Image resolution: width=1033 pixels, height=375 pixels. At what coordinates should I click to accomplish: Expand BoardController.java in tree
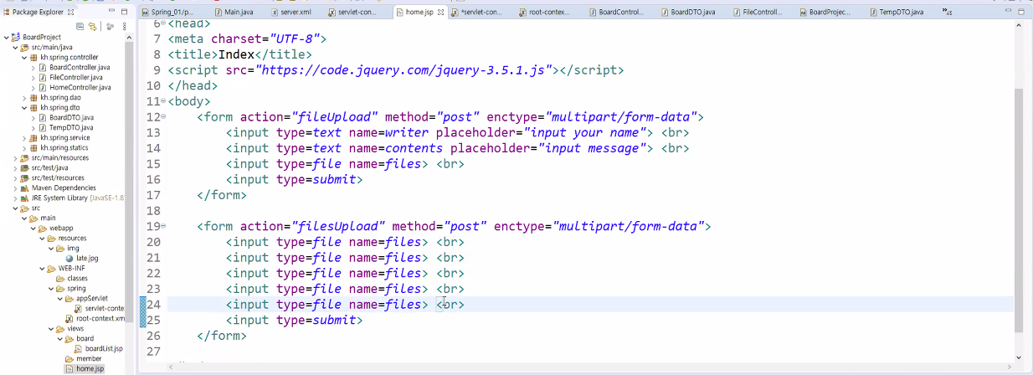(x=33, y=68)
